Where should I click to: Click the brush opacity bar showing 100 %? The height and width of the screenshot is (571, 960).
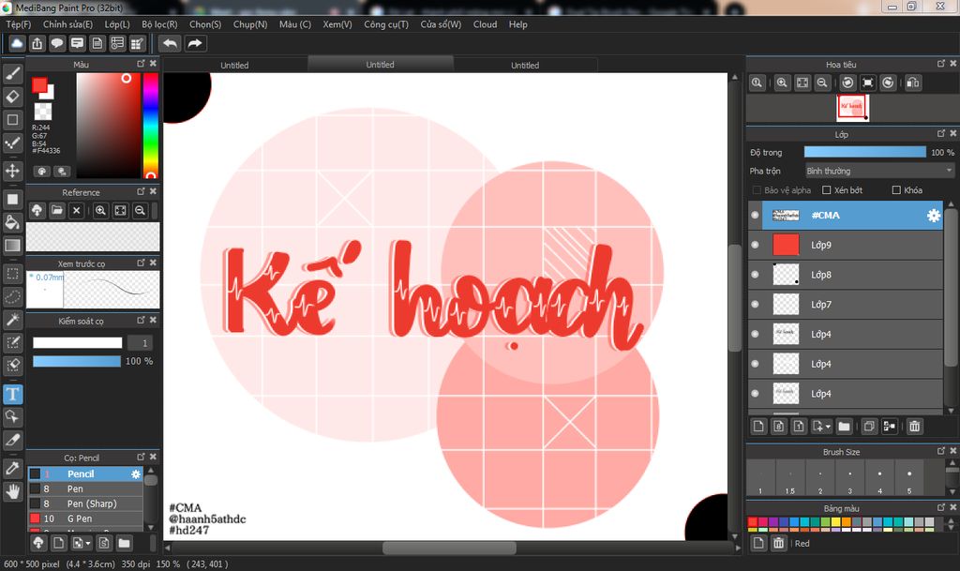[77, 361]
